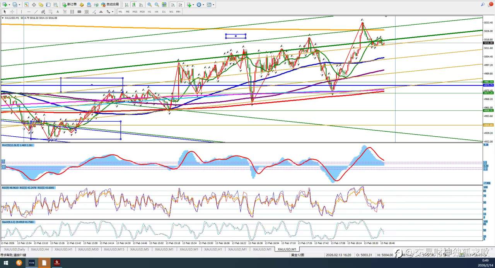Switch to the XAUUSD,Daily chart tab
495x268 pixels.
(14, 249)
